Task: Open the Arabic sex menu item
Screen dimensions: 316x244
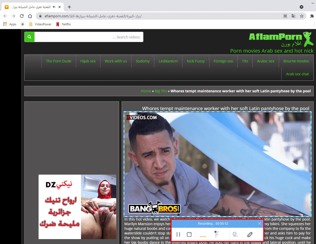Action: point(266,61)
